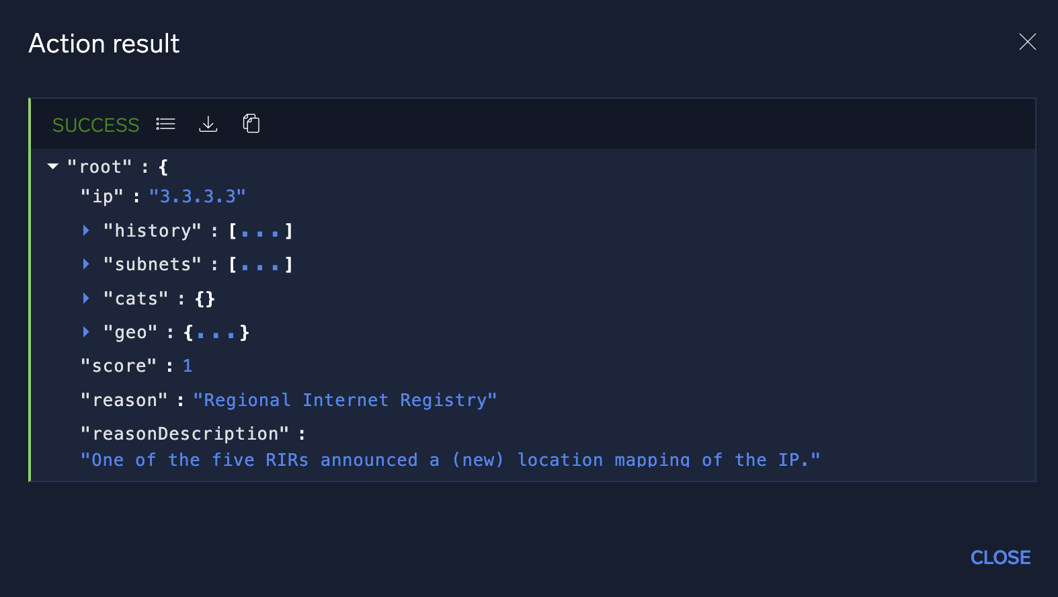The width and height of the screenshot is (1058, 597).
Task: Collapse the root node
Action: pyautogui.click(x=52, y=167)
